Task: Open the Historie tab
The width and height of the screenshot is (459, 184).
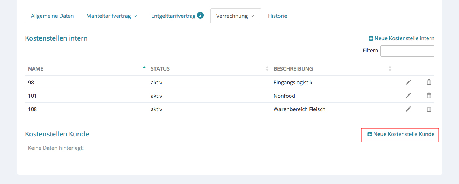Action: (x=277, y=16)
